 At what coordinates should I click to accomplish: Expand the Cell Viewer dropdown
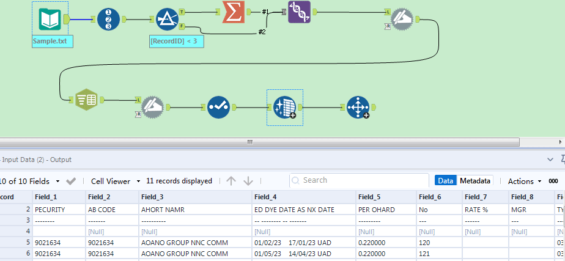(115, 181)
